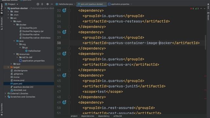Click the errors count indicator

192,9
